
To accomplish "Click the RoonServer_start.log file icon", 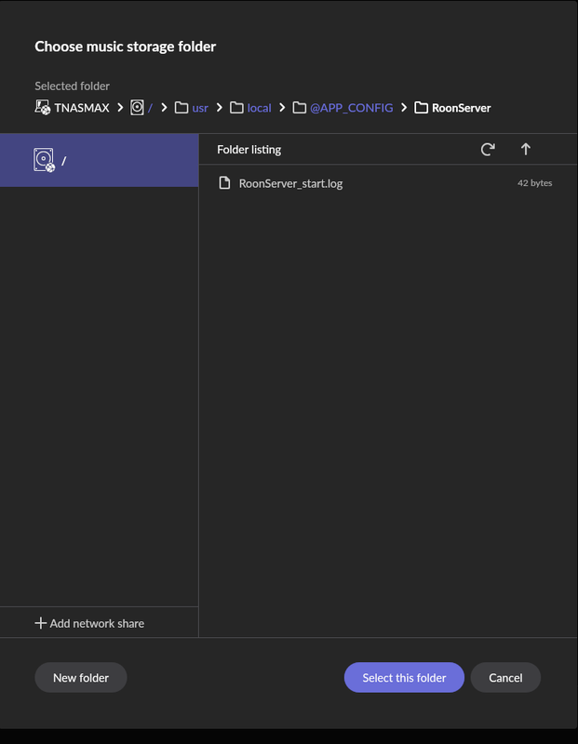I will 224,182.
